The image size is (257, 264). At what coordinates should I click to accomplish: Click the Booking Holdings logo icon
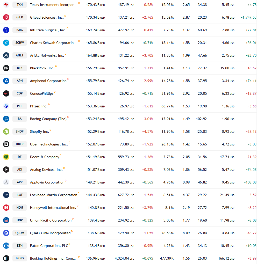point(6,258)
